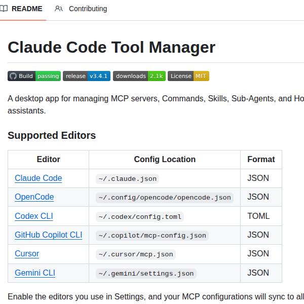This screenshot has width=304, height=304.
Task: Open the Build passing badge
Action: [x=34, y=76]
